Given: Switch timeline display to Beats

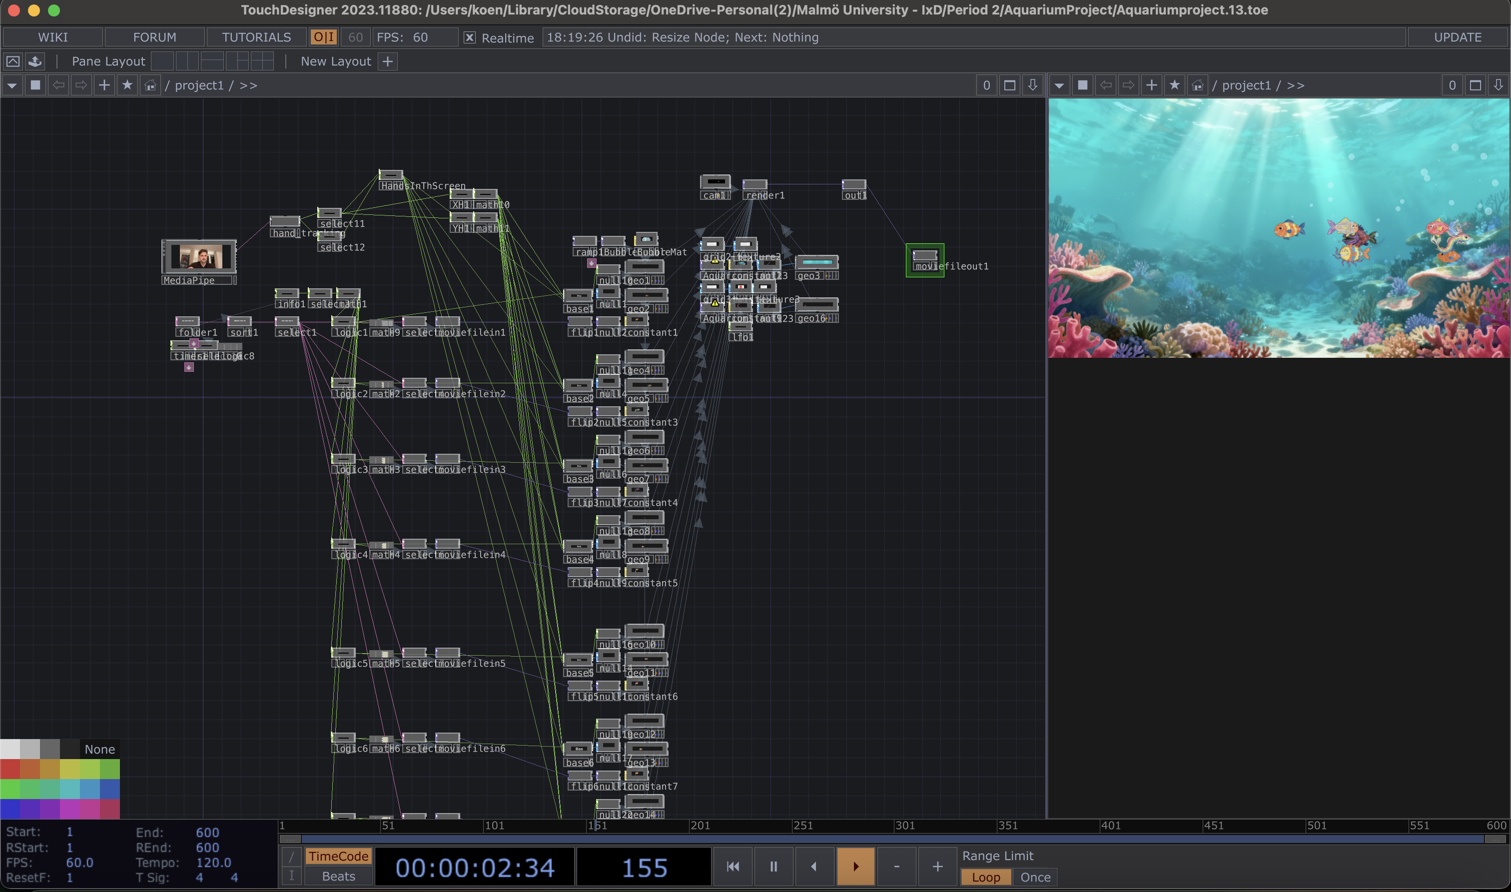Looking at the screenshot, I should pyautogui.click(x=338, y=877).
